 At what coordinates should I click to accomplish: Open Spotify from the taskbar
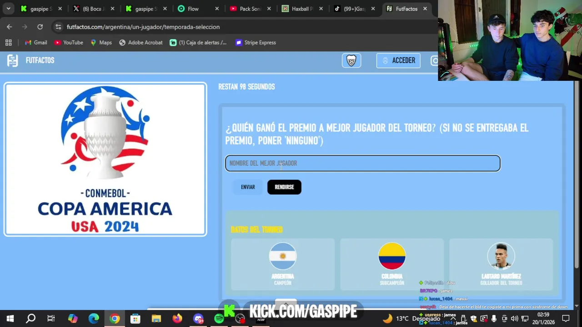[x=219, y=319]
